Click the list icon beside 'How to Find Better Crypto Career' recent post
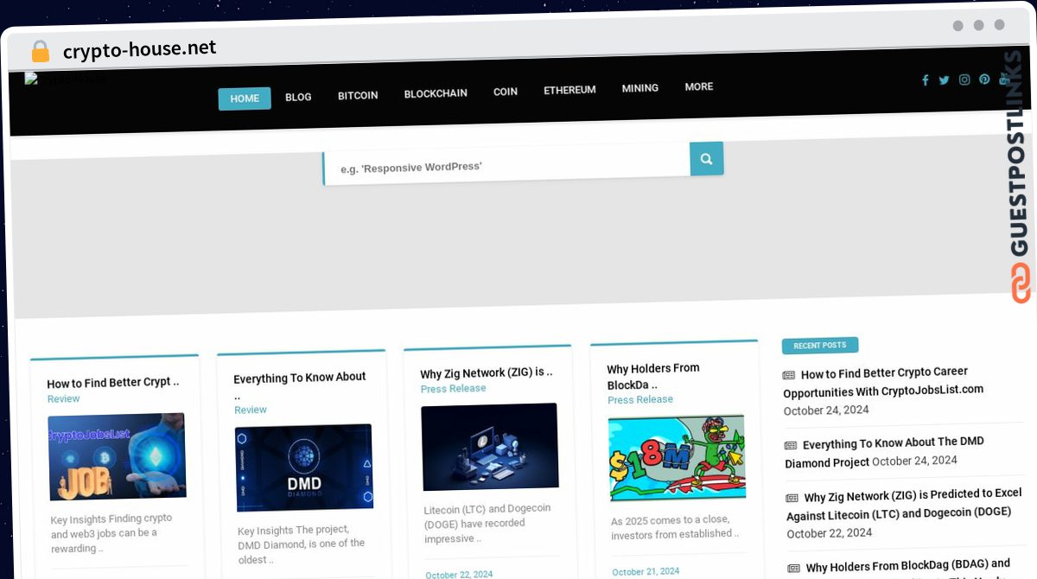This screenshot has height=579, width=1037. (x=789, y=375)
